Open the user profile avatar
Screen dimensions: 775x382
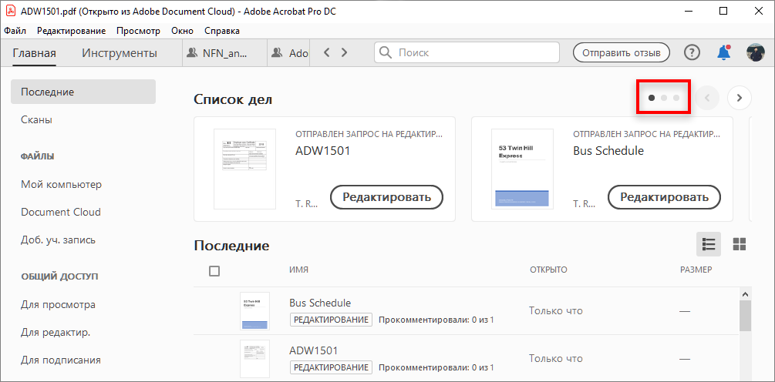(755, 53)
